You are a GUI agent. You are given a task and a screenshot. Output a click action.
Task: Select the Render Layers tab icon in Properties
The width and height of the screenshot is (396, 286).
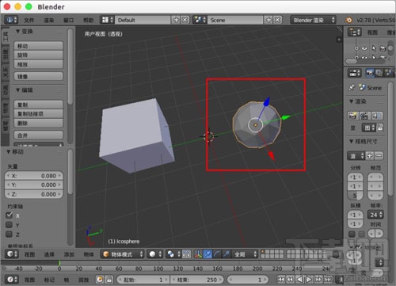[379, 73]
